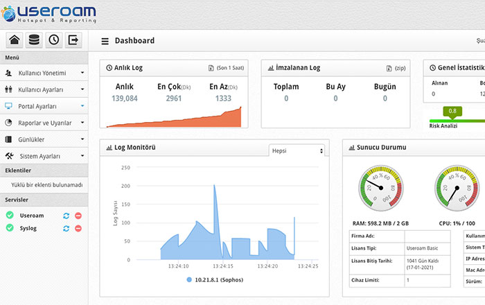This screenshot has height=305, width=485.
Task: Toggle the 10.21.8.1 (Sophos) legend series
Action: [x=215, y=280]
